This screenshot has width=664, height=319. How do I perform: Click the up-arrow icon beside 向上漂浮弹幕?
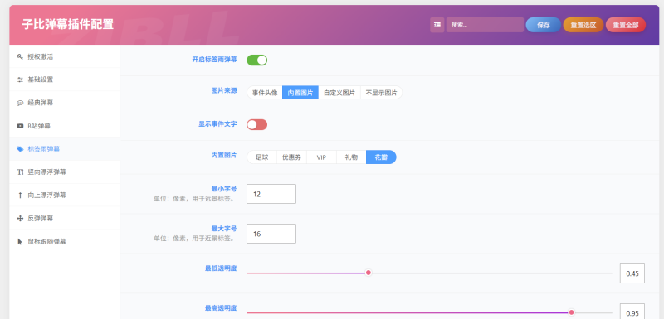[x=20, y=196]
